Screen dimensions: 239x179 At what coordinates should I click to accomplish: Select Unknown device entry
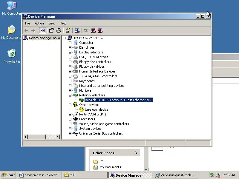coord(96,109)
